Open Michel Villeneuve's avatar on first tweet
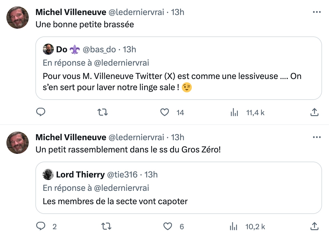The image size is (329, 237). [18, 18]
